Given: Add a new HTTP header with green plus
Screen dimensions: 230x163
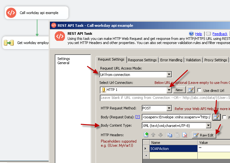Looking at the screenshot, I should click(x=146, y=135).
